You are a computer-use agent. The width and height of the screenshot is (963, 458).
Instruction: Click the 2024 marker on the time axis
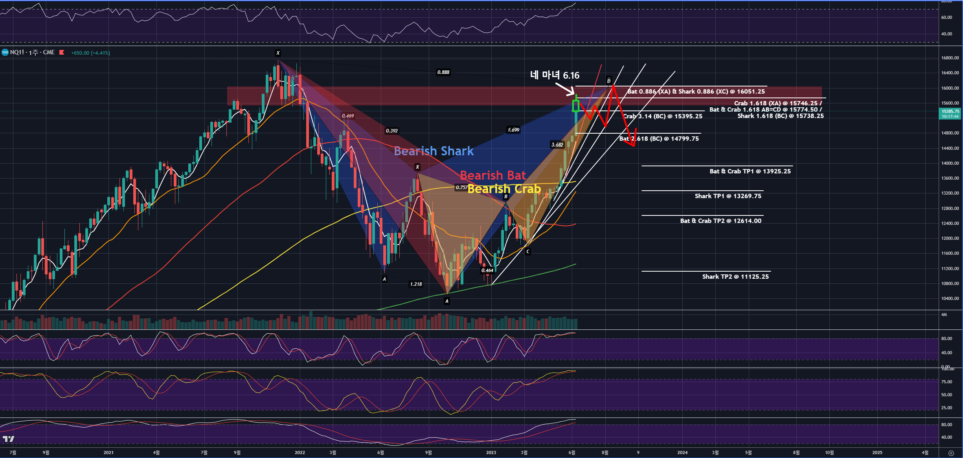(682, 452)
